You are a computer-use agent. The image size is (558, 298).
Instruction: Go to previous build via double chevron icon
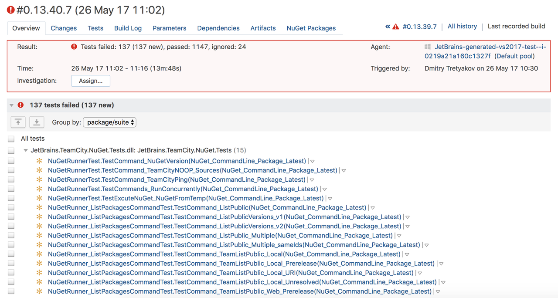pos(388,27)
